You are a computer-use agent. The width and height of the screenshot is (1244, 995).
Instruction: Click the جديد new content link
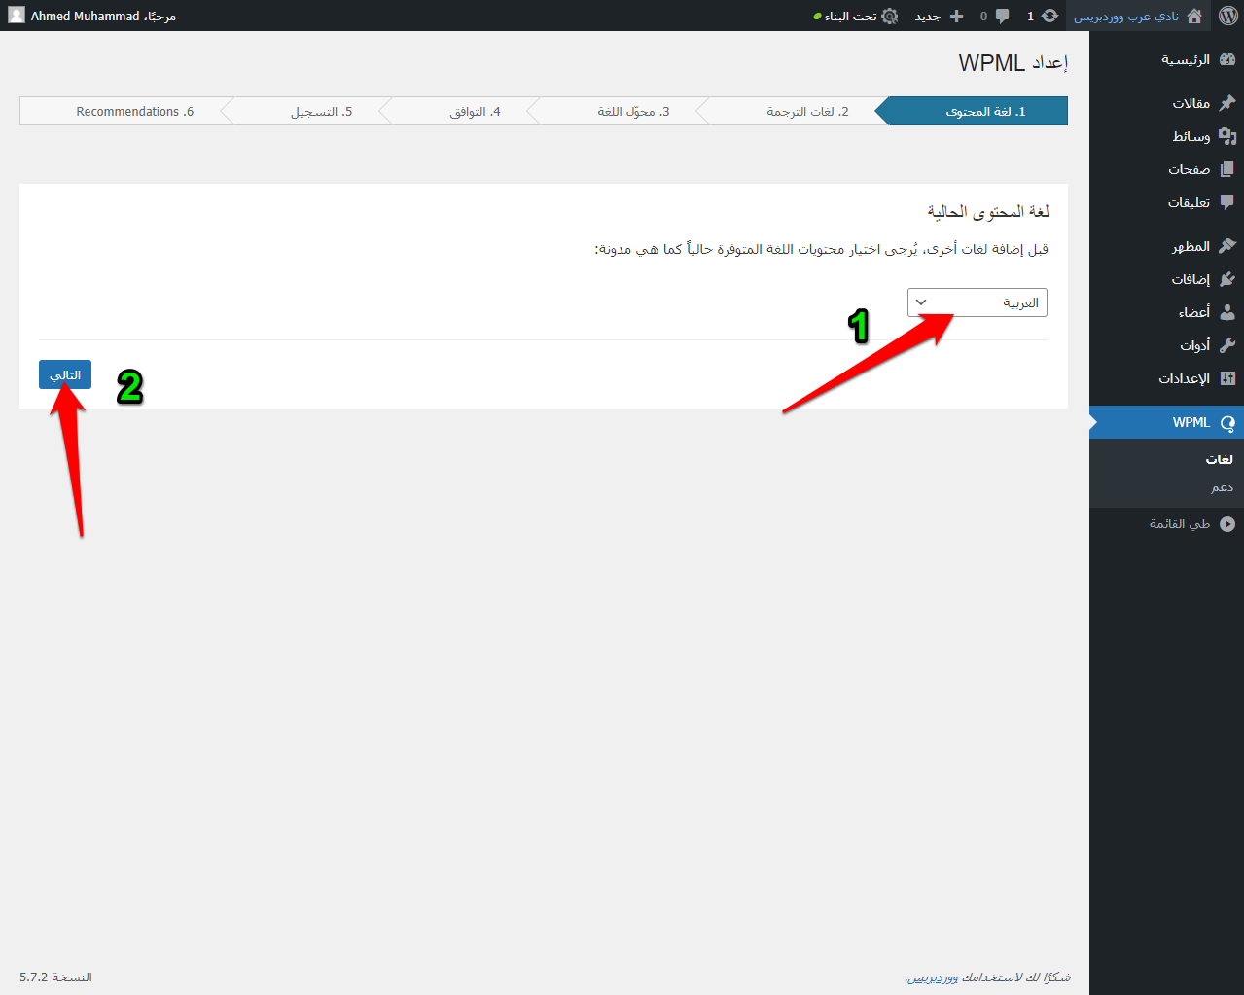[928, 16]
